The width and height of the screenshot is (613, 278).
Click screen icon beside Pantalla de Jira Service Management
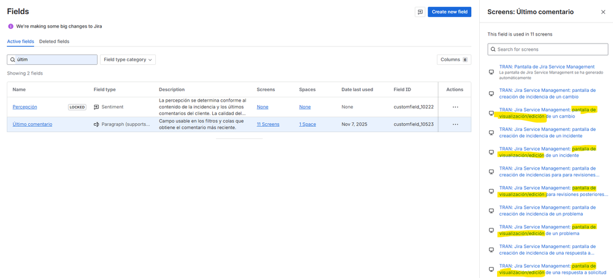(x=492, y=72)
